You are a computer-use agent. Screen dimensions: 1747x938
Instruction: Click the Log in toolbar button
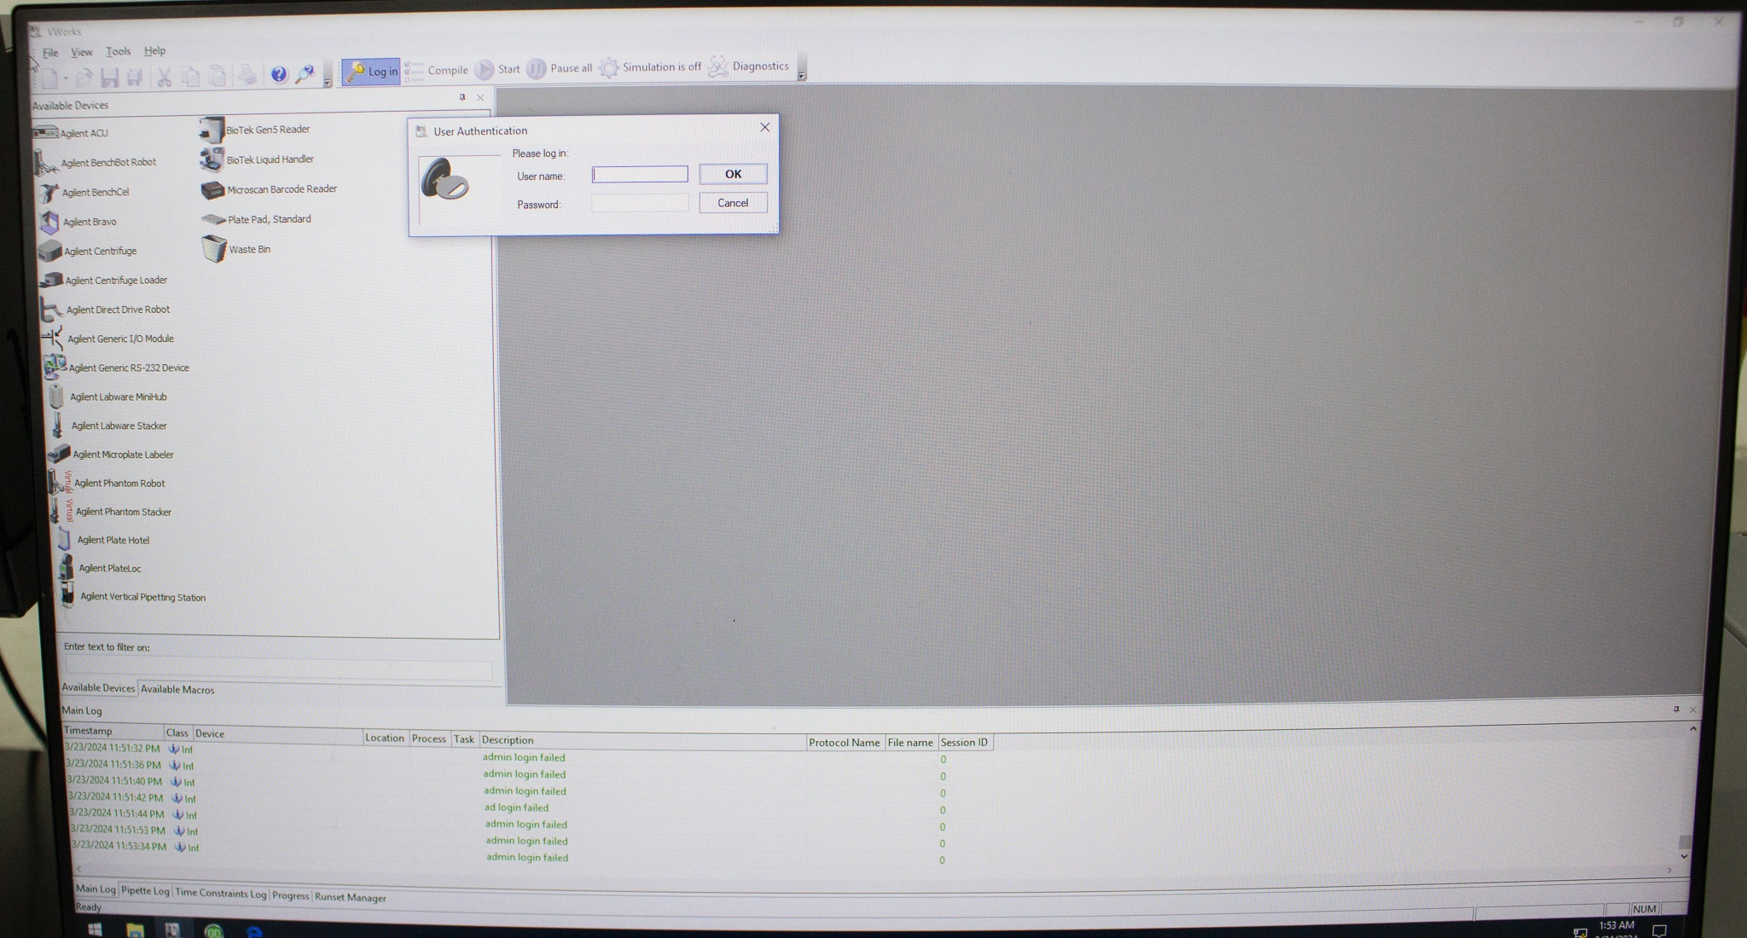tap(371, 72)
